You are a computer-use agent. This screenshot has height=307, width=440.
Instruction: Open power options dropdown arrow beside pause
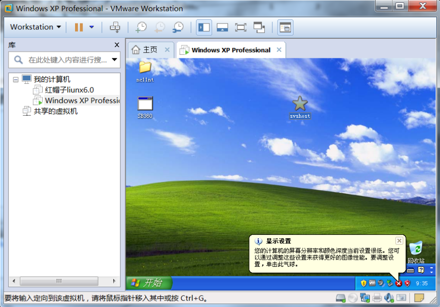click(91, 27)
